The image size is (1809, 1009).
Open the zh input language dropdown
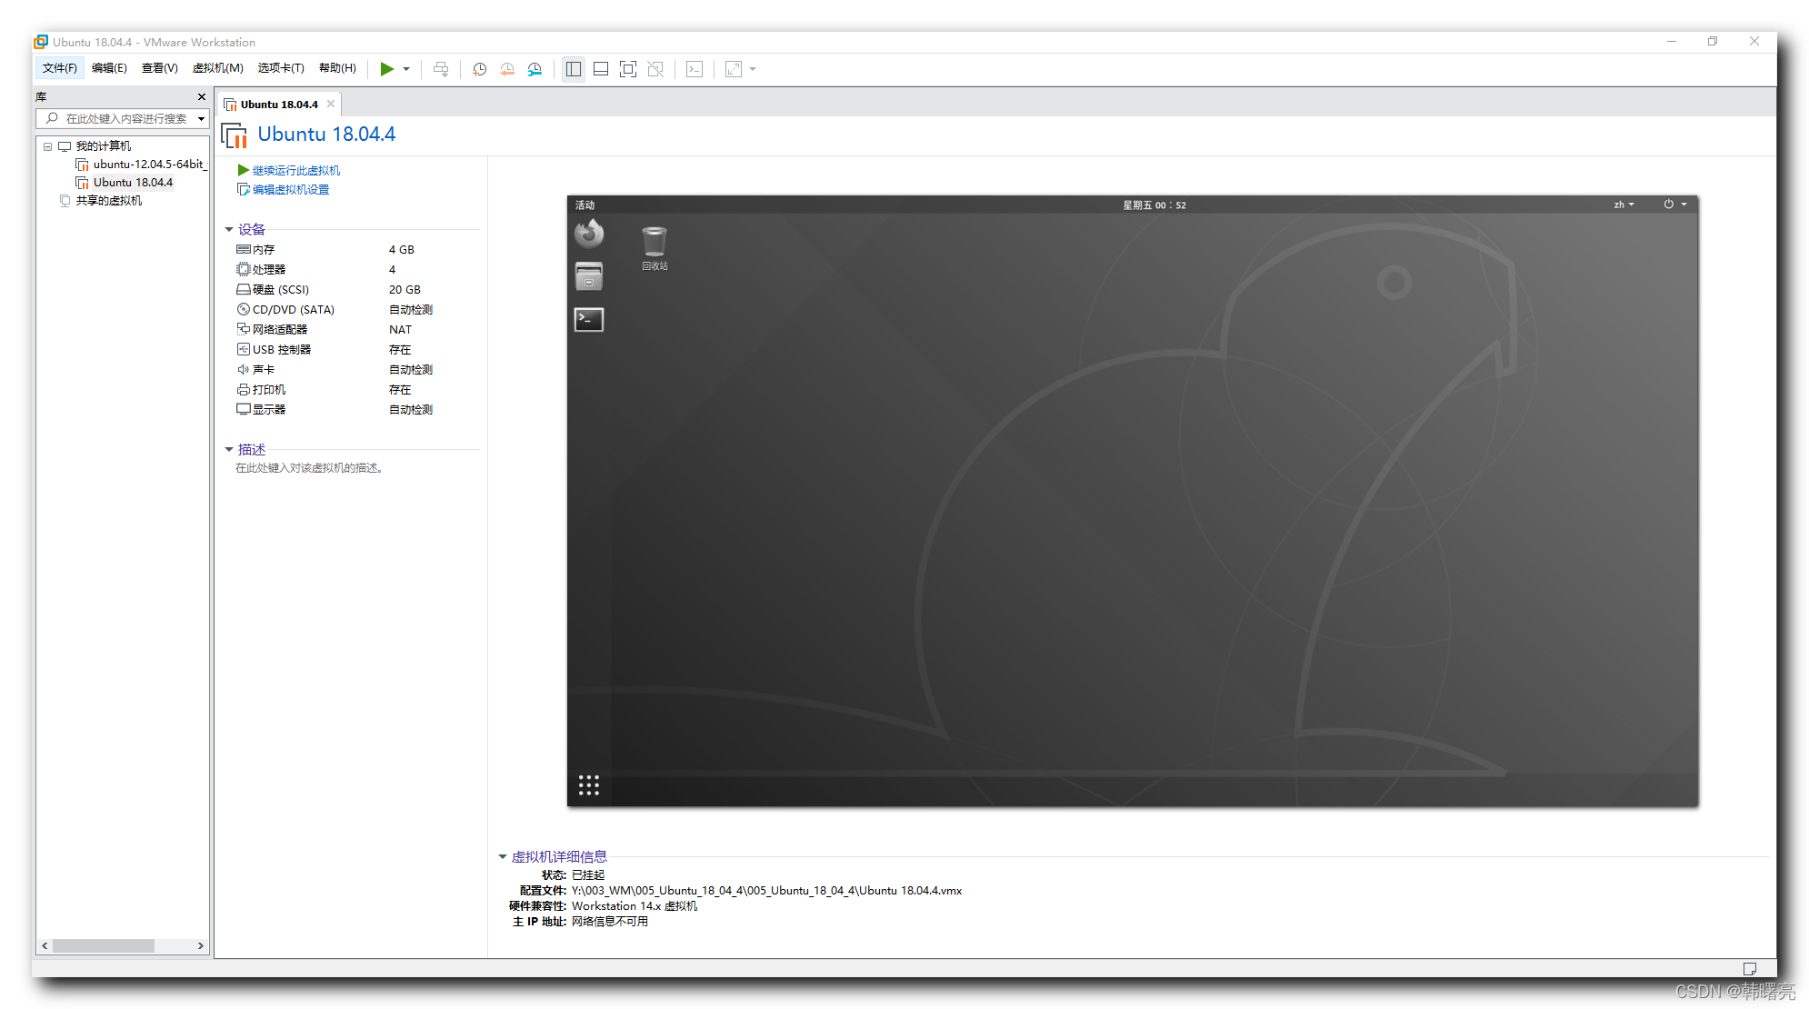pyautogui.click(x=1624, y=205)
